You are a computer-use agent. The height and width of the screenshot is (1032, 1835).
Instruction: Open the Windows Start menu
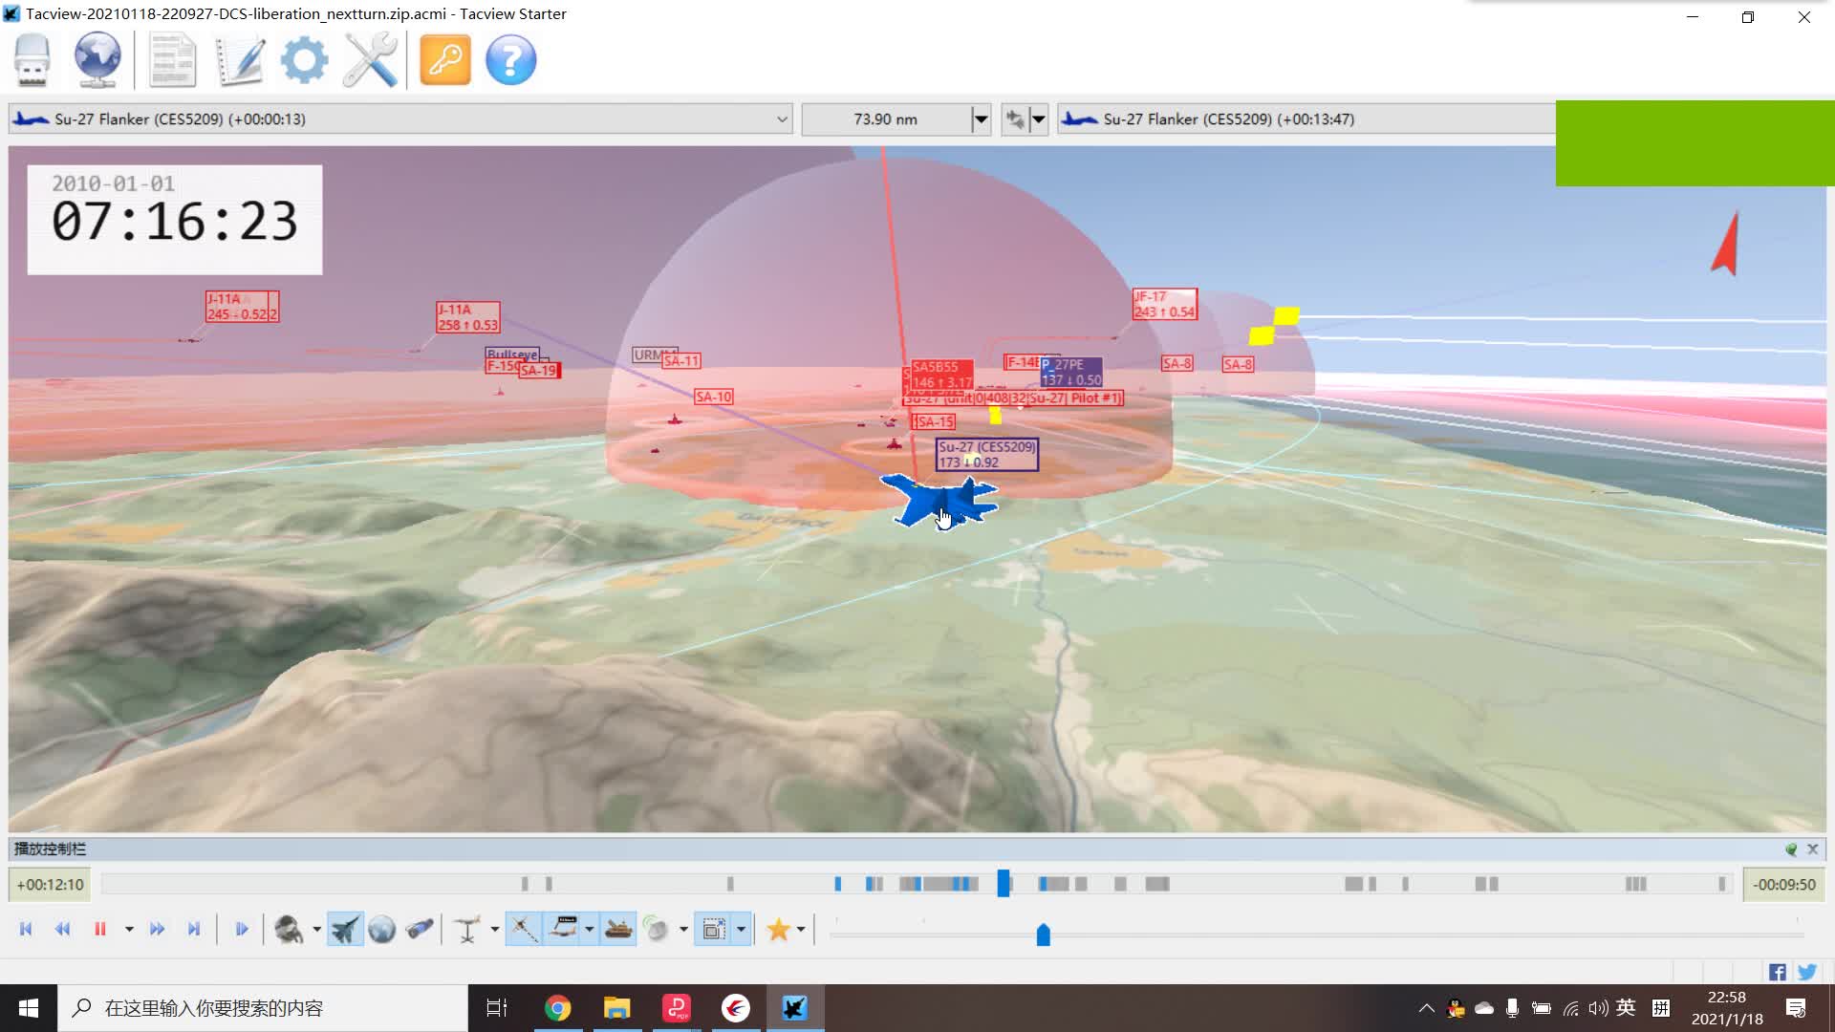(x=29, y=1008)
